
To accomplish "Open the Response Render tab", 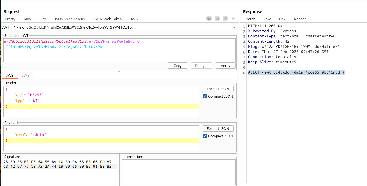I will [300, 19].
